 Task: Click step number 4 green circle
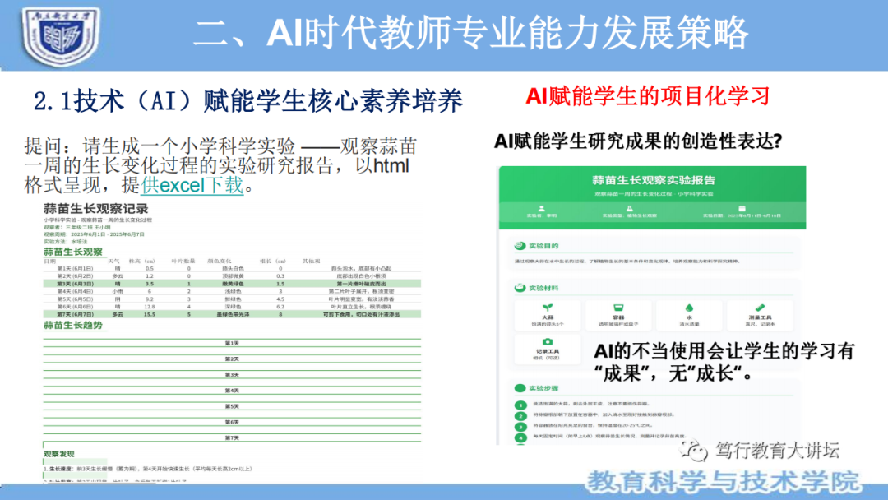click(520, 437)
